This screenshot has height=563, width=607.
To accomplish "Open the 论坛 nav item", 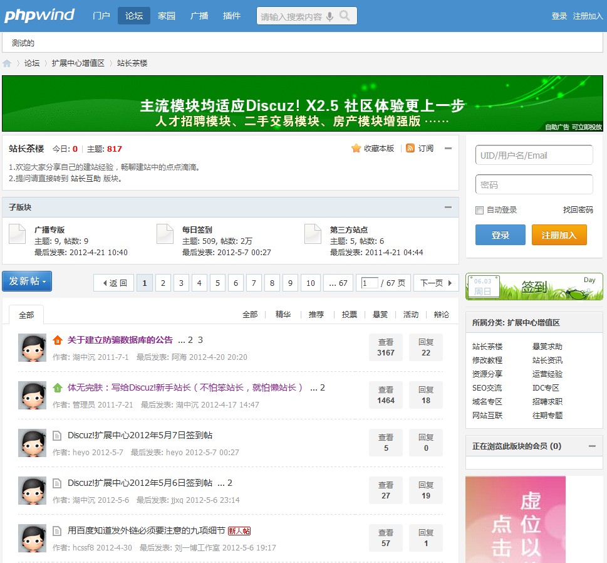I will pos(134,16).
